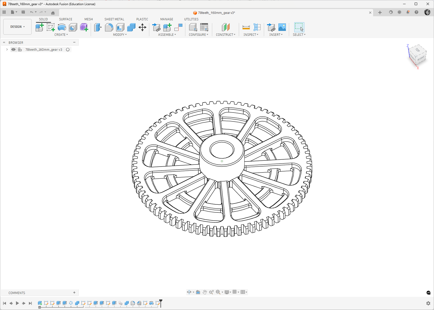The height and width of the screenshot is (310, 434).
Task: Switch to the MESH tab
Action: pos(89,19)
